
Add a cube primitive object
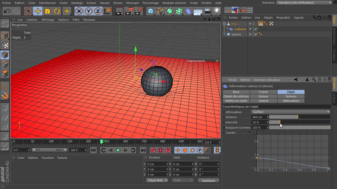pyautogui.click(x=151, y=11)
